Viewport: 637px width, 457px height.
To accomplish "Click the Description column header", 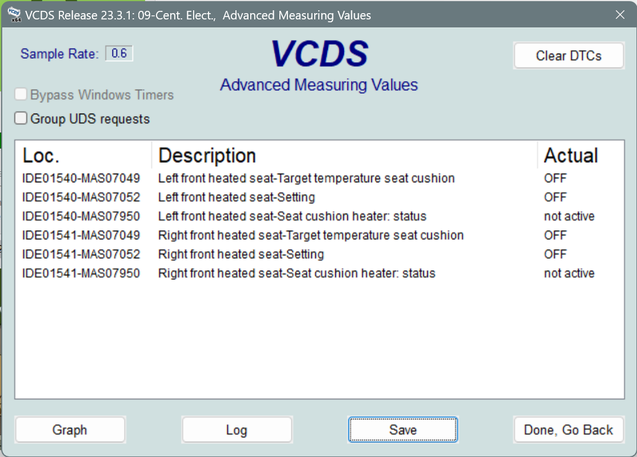I will (x=207, y=155).
